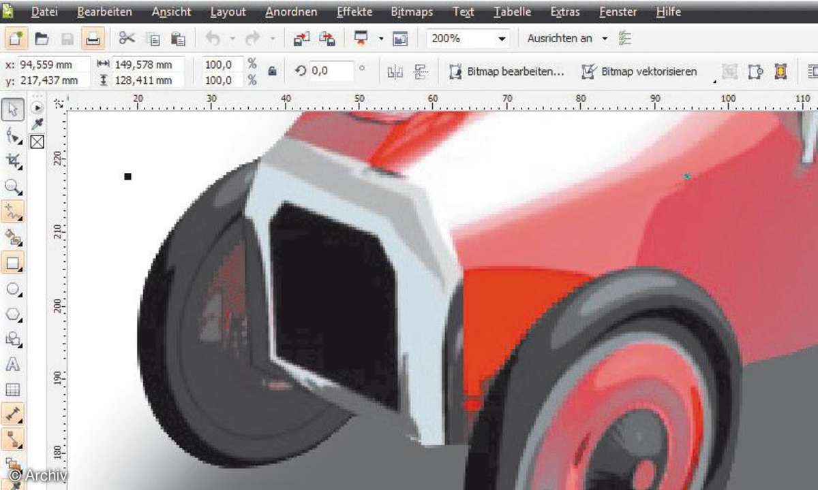Select the Crop tool

coord(14,161)
